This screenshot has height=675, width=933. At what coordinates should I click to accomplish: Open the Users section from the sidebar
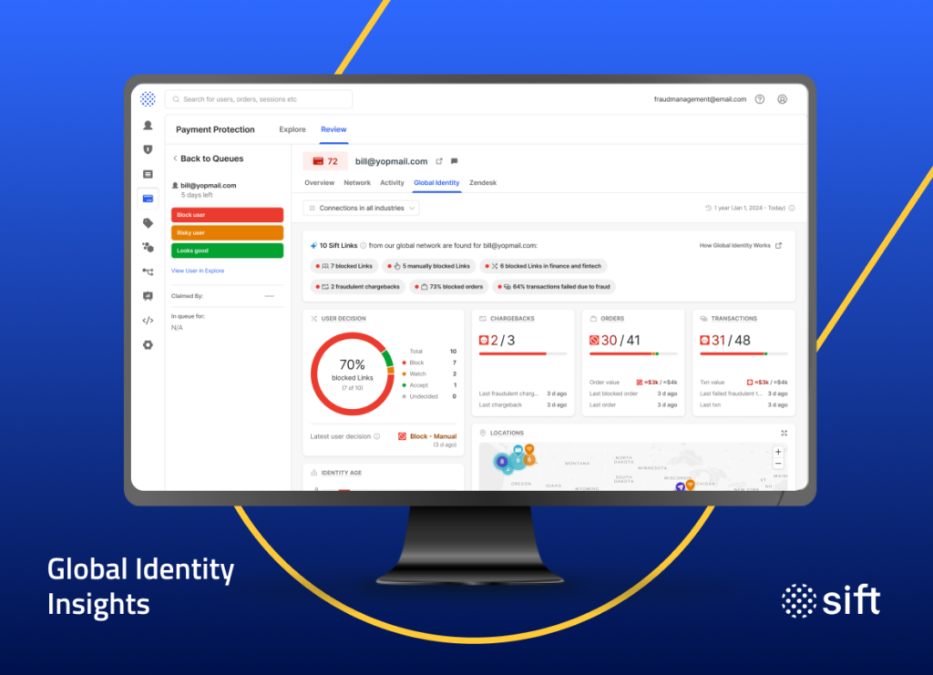(148, 126)
